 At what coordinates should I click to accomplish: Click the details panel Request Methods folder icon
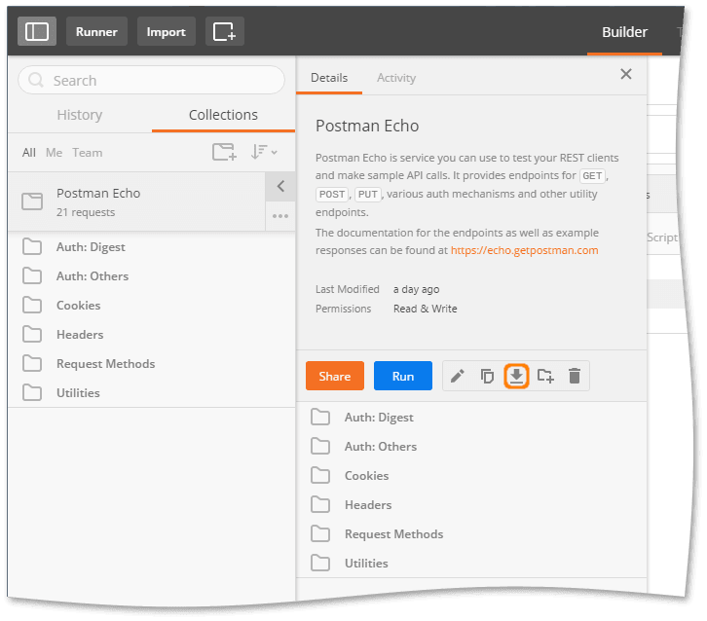tap(320, 534)
